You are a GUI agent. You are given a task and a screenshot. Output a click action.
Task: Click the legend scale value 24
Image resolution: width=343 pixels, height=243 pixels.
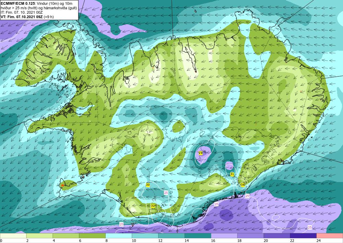[319, 241]
